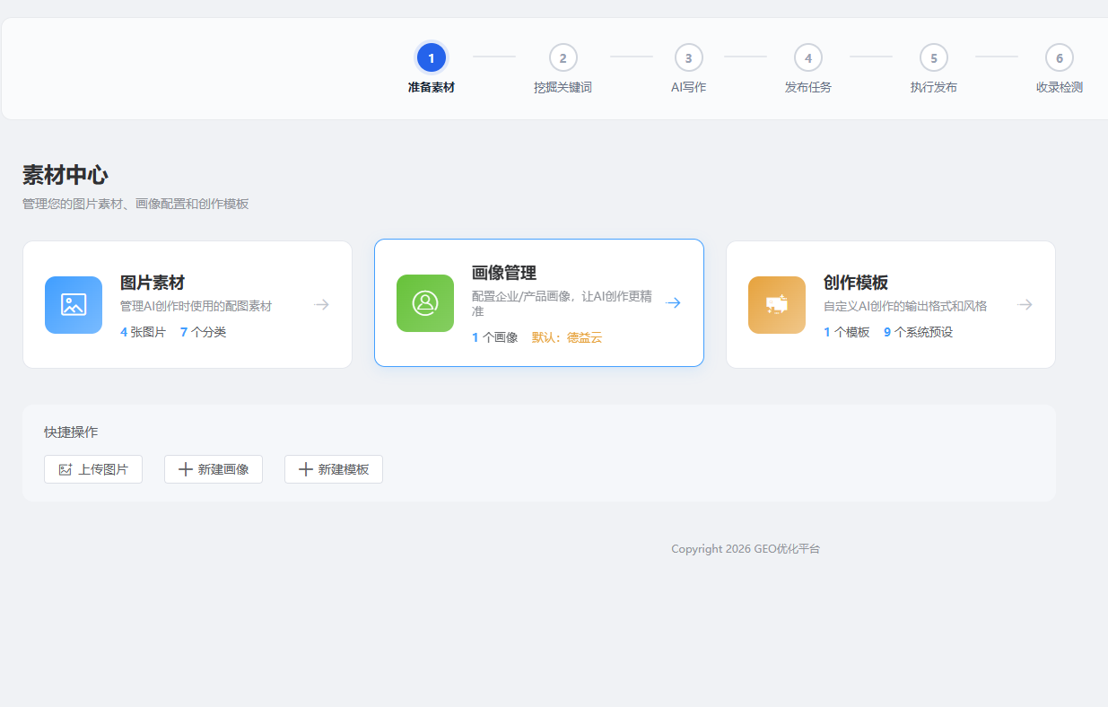Click the orange template icon on 创作模板 card

pyautogui.click(x=776, y=304)
